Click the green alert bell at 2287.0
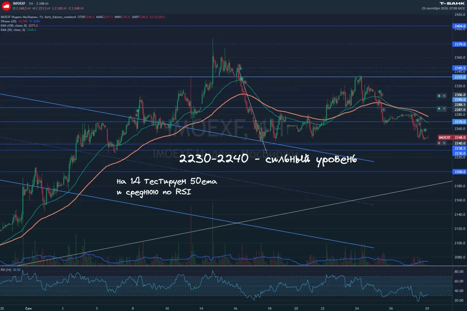The height and width of the screenshot is (311, 467). pos(439,108)
